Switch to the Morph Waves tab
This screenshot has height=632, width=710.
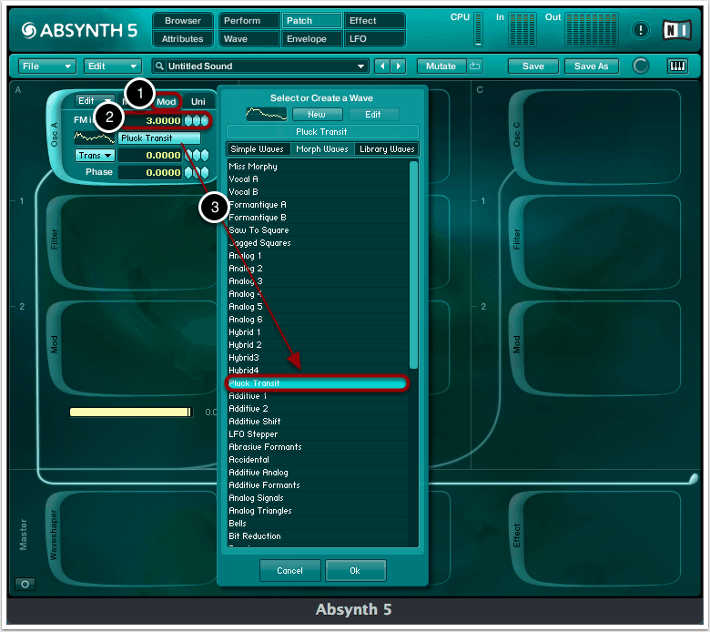322,149
